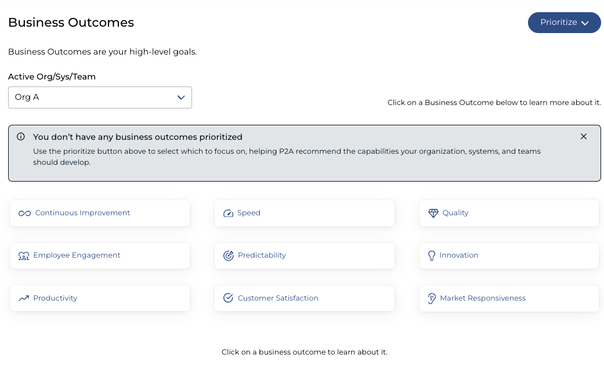Click the lightbulb icon beside Innovation

tap(432, 256)
